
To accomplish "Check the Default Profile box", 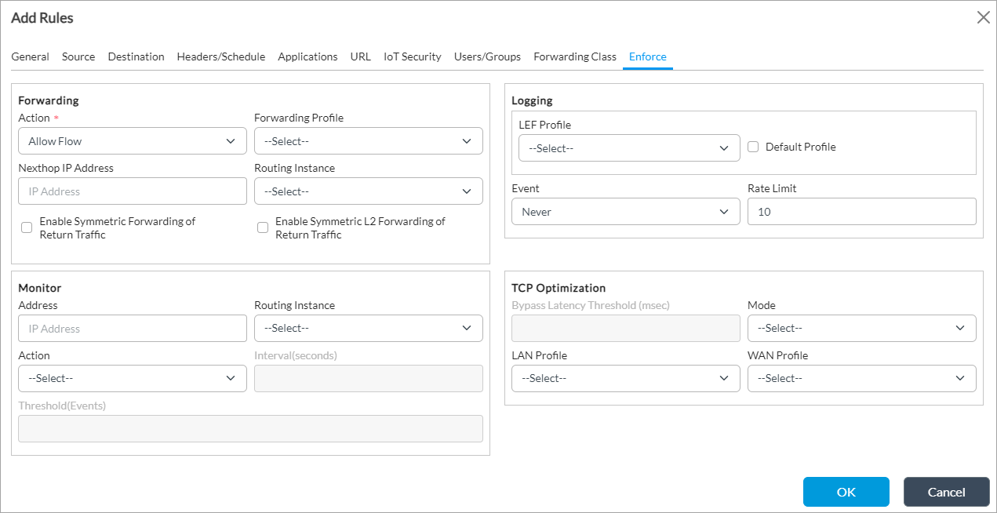I will (x=753, y=147).
